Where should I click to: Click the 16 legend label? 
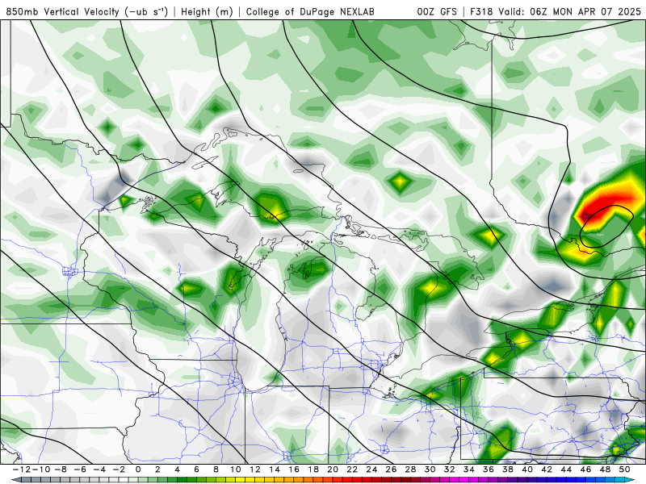[294, 469]
